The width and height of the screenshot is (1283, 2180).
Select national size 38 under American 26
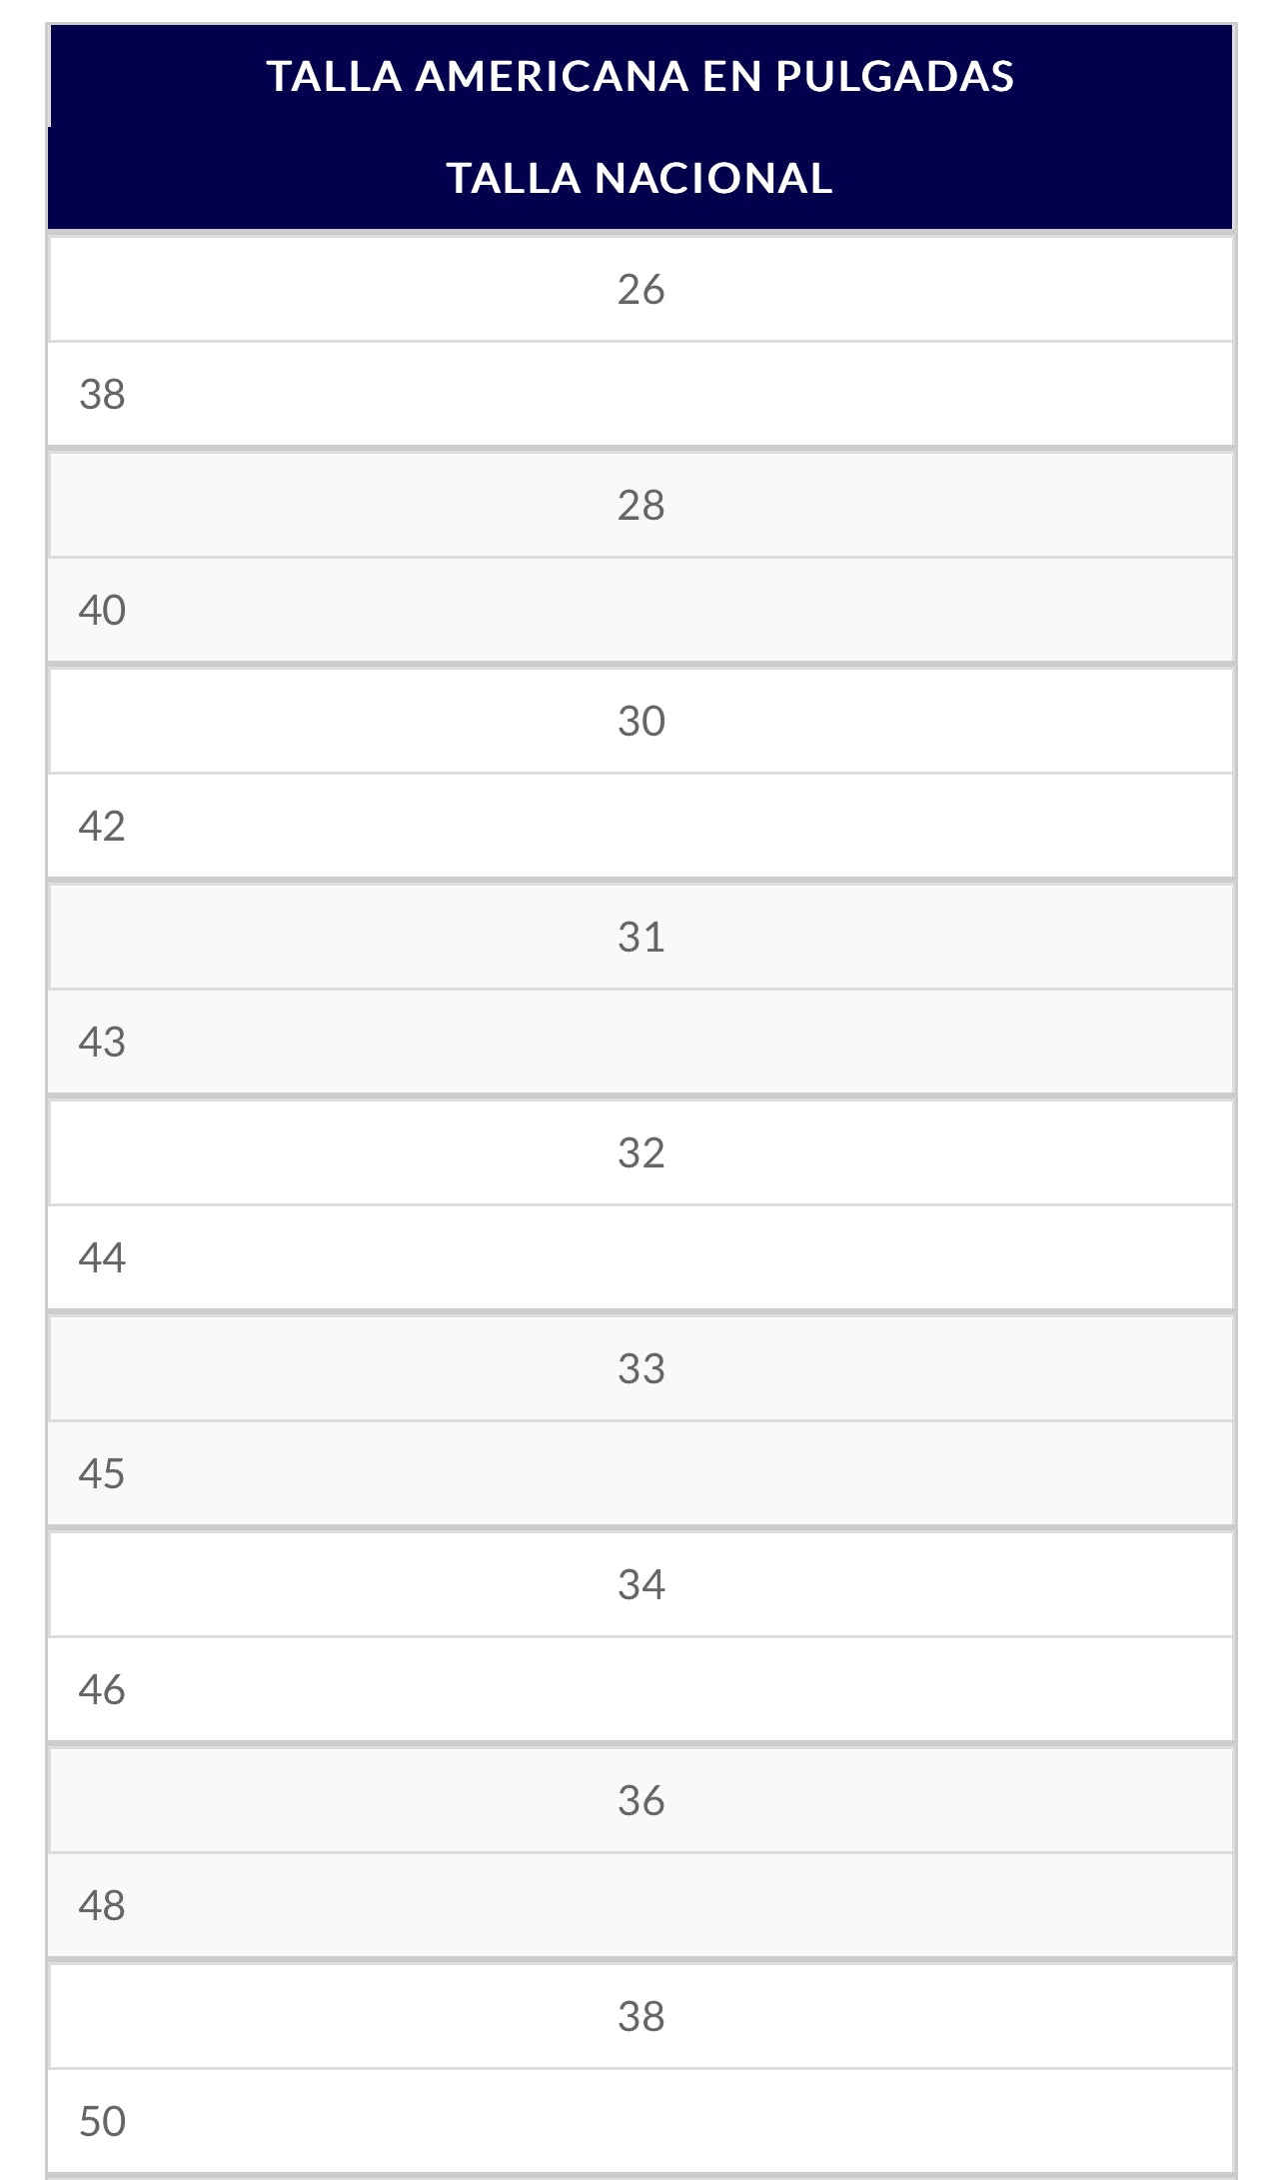102,394
